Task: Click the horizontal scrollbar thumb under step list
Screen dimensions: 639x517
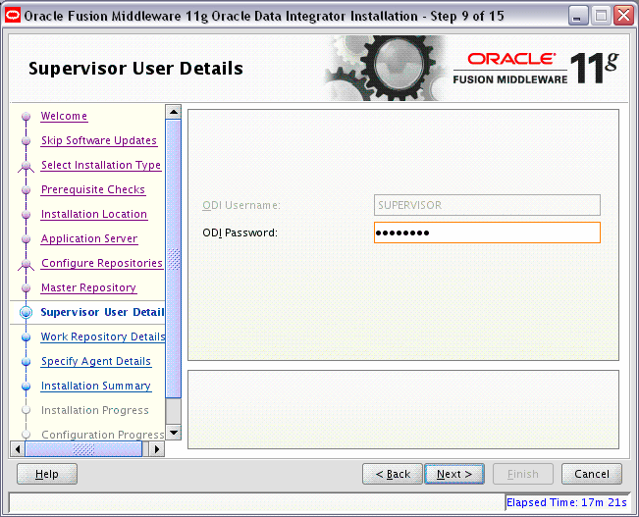Action: [x=83, y=449]
